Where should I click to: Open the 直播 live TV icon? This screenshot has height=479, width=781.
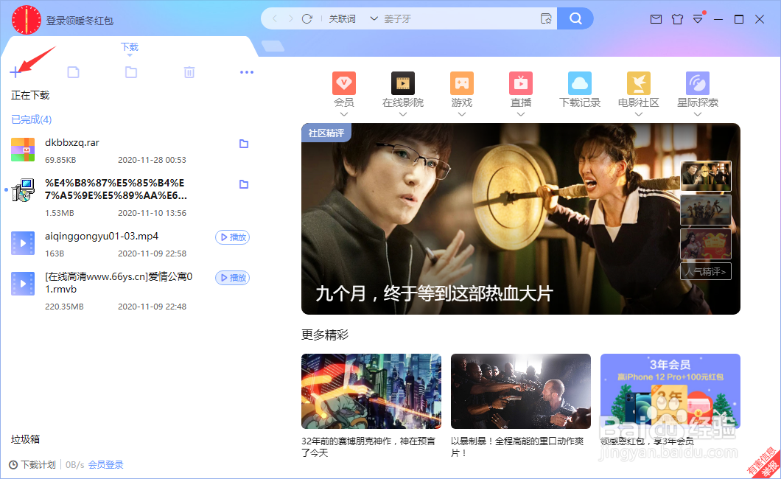[x=521, y=83]
